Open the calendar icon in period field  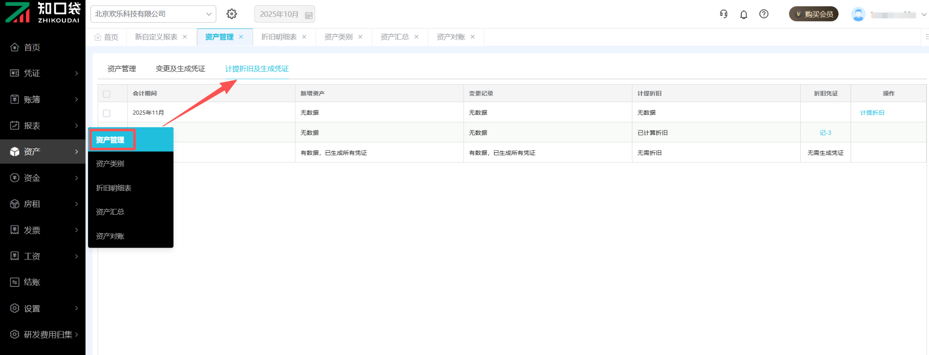309,15
